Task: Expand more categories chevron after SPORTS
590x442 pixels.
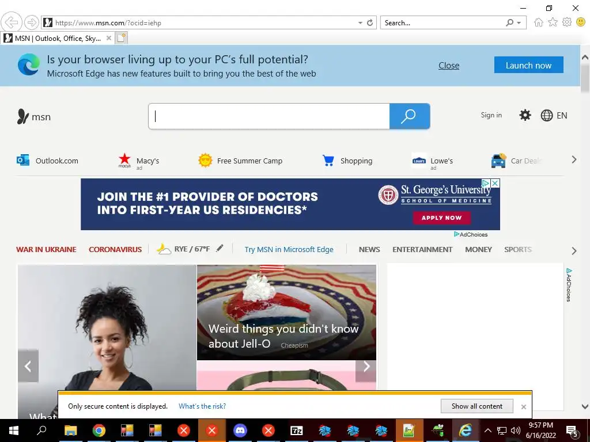Action: pyautogui.click(x=574, y=251)
